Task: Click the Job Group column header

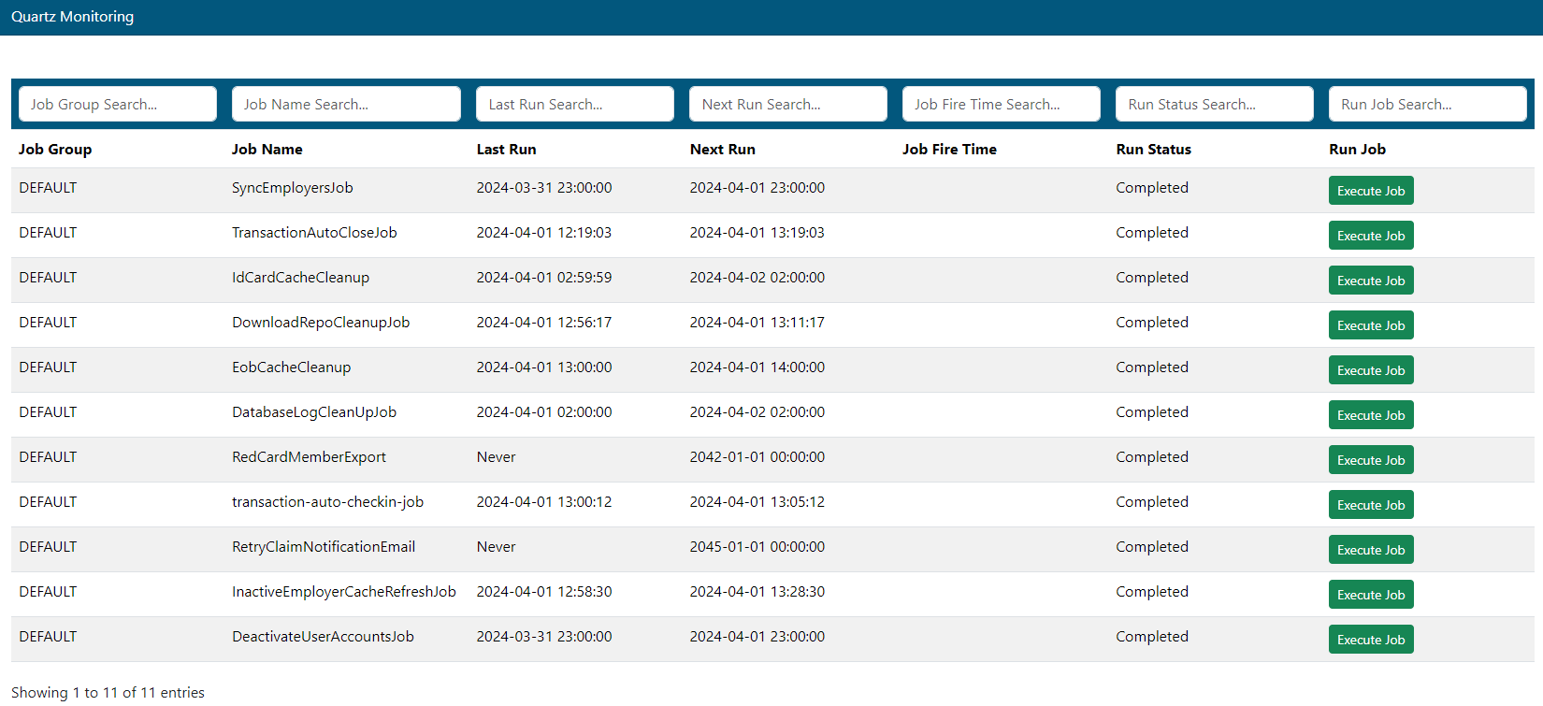Action: (x=55, y=150)
